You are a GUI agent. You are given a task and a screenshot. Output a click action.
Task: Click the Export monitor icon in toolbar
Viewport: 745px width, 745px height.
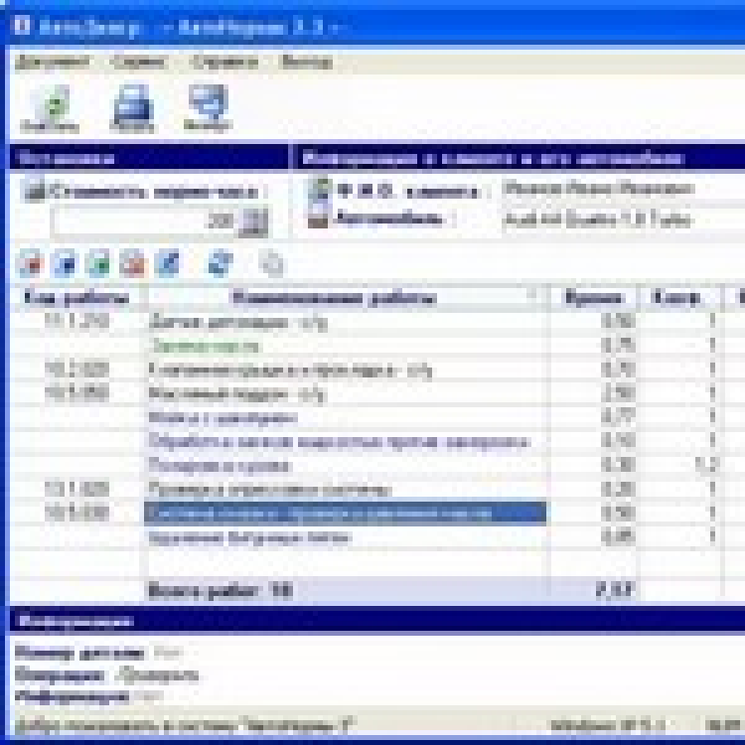click(208, 107)
